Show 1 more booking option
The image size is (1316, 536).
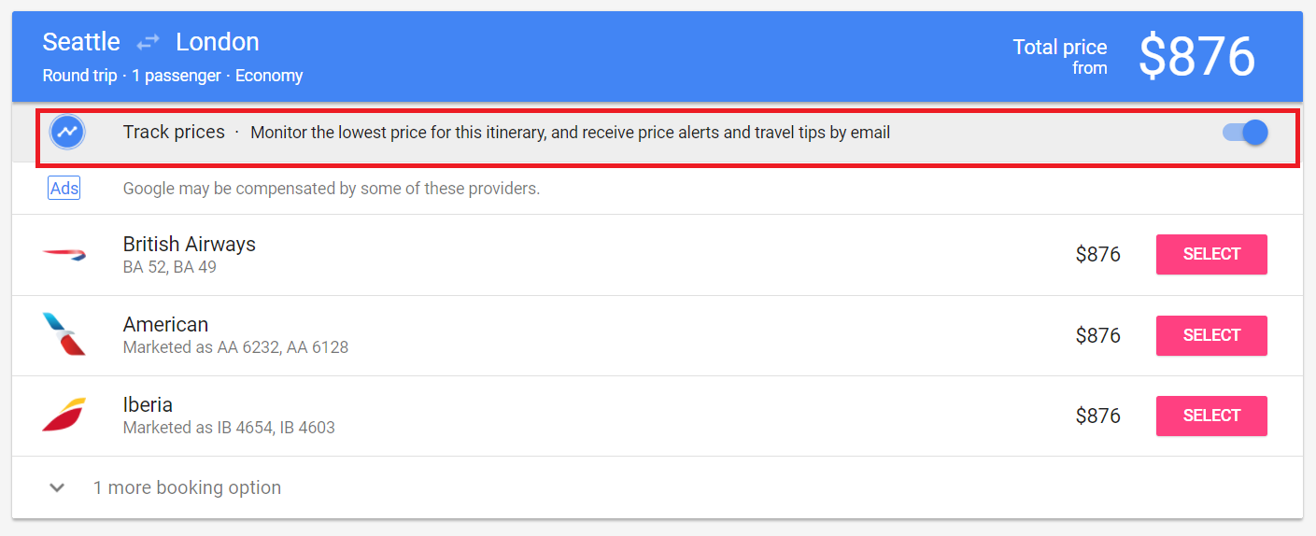point(187,487)
